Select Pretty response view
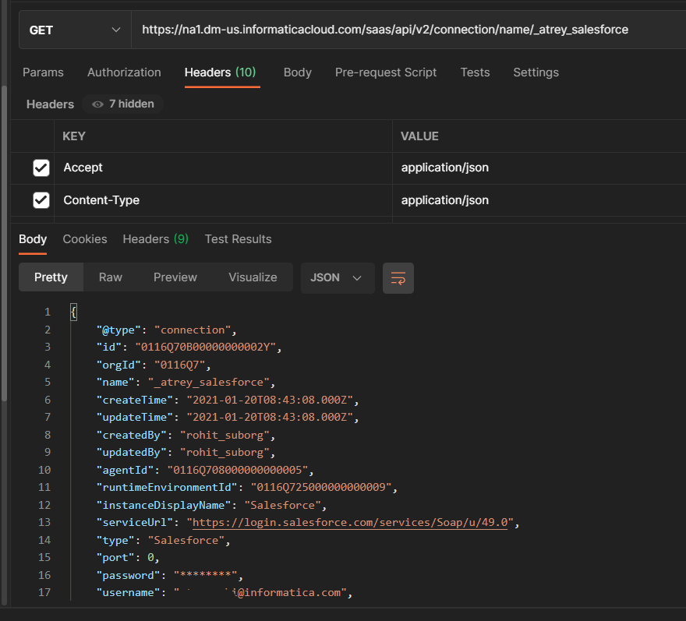This screenshot has height=621, width=686. [x=51, y=277]
